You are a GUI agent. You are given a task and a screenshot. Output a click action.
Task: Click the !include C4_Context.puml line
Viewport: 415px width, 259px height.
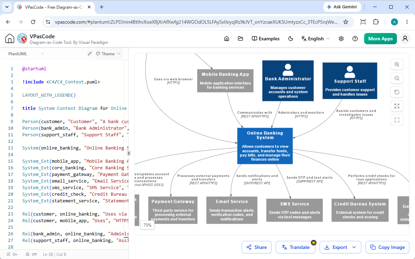coord(61,82)
